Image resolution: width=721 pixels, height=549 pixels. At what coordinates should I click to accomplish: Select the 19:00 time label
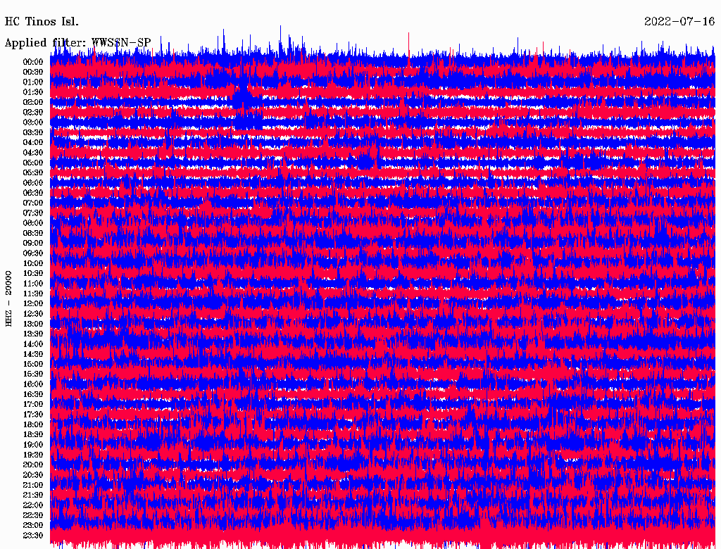[33, 445]
